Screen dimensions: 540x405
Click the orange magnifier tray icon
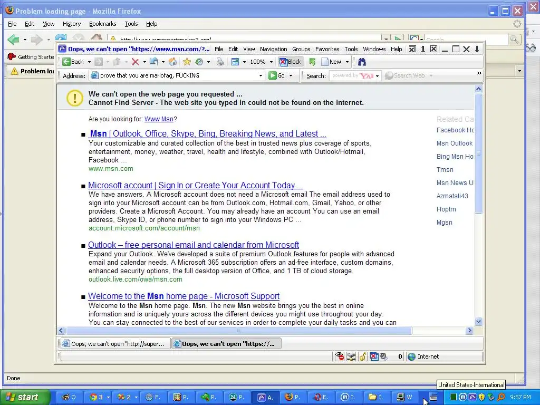tap(501, 397)
